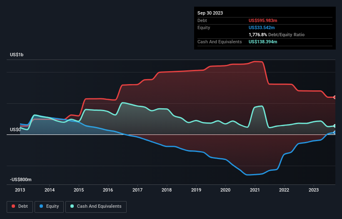Viewport: 342px width, 219px height.
Task: Click the US$1b y-axis label
Action: point(17,55)
